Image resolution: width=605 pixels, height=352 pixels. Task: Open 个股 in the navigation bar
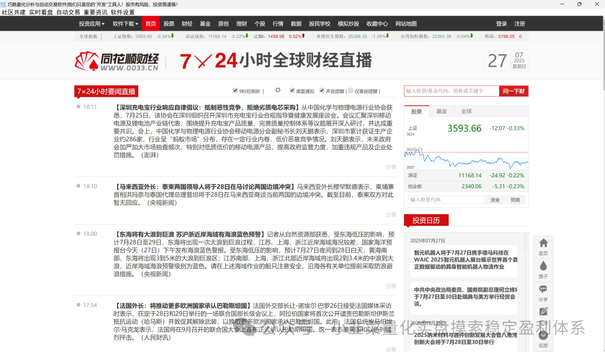pos(260,23)
